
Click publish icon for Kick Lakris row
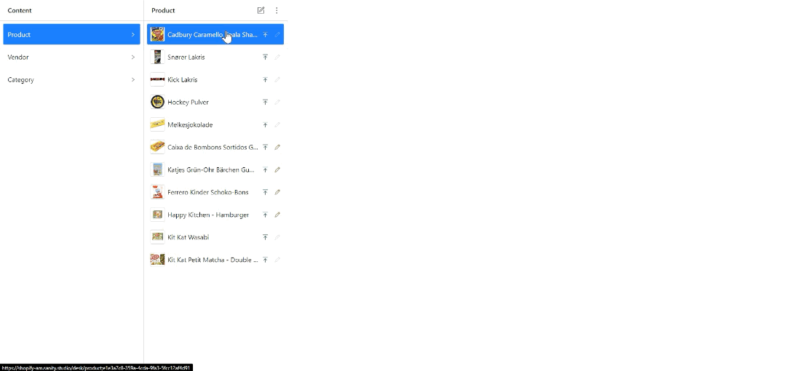tap(265, 80)
